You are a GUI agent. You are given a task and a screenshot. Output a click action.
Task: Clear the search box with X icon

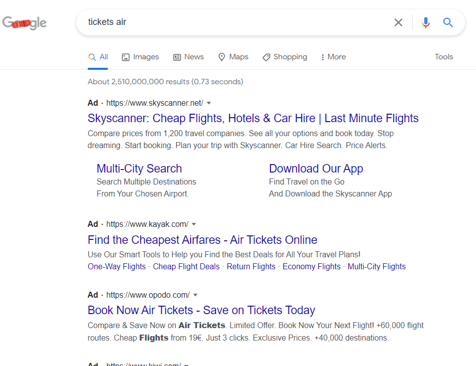398,22
